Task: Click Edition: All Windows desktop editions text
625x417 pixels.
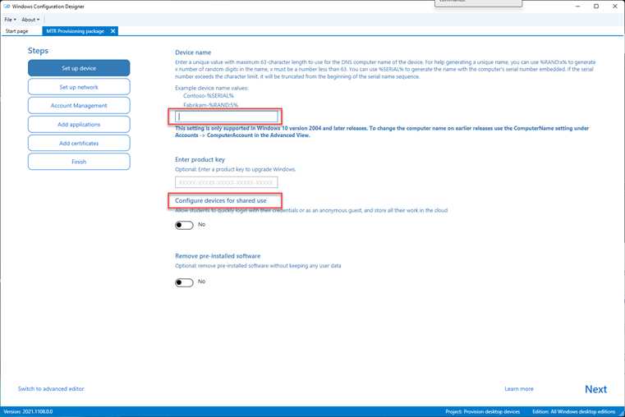Action: click(574, 411)
